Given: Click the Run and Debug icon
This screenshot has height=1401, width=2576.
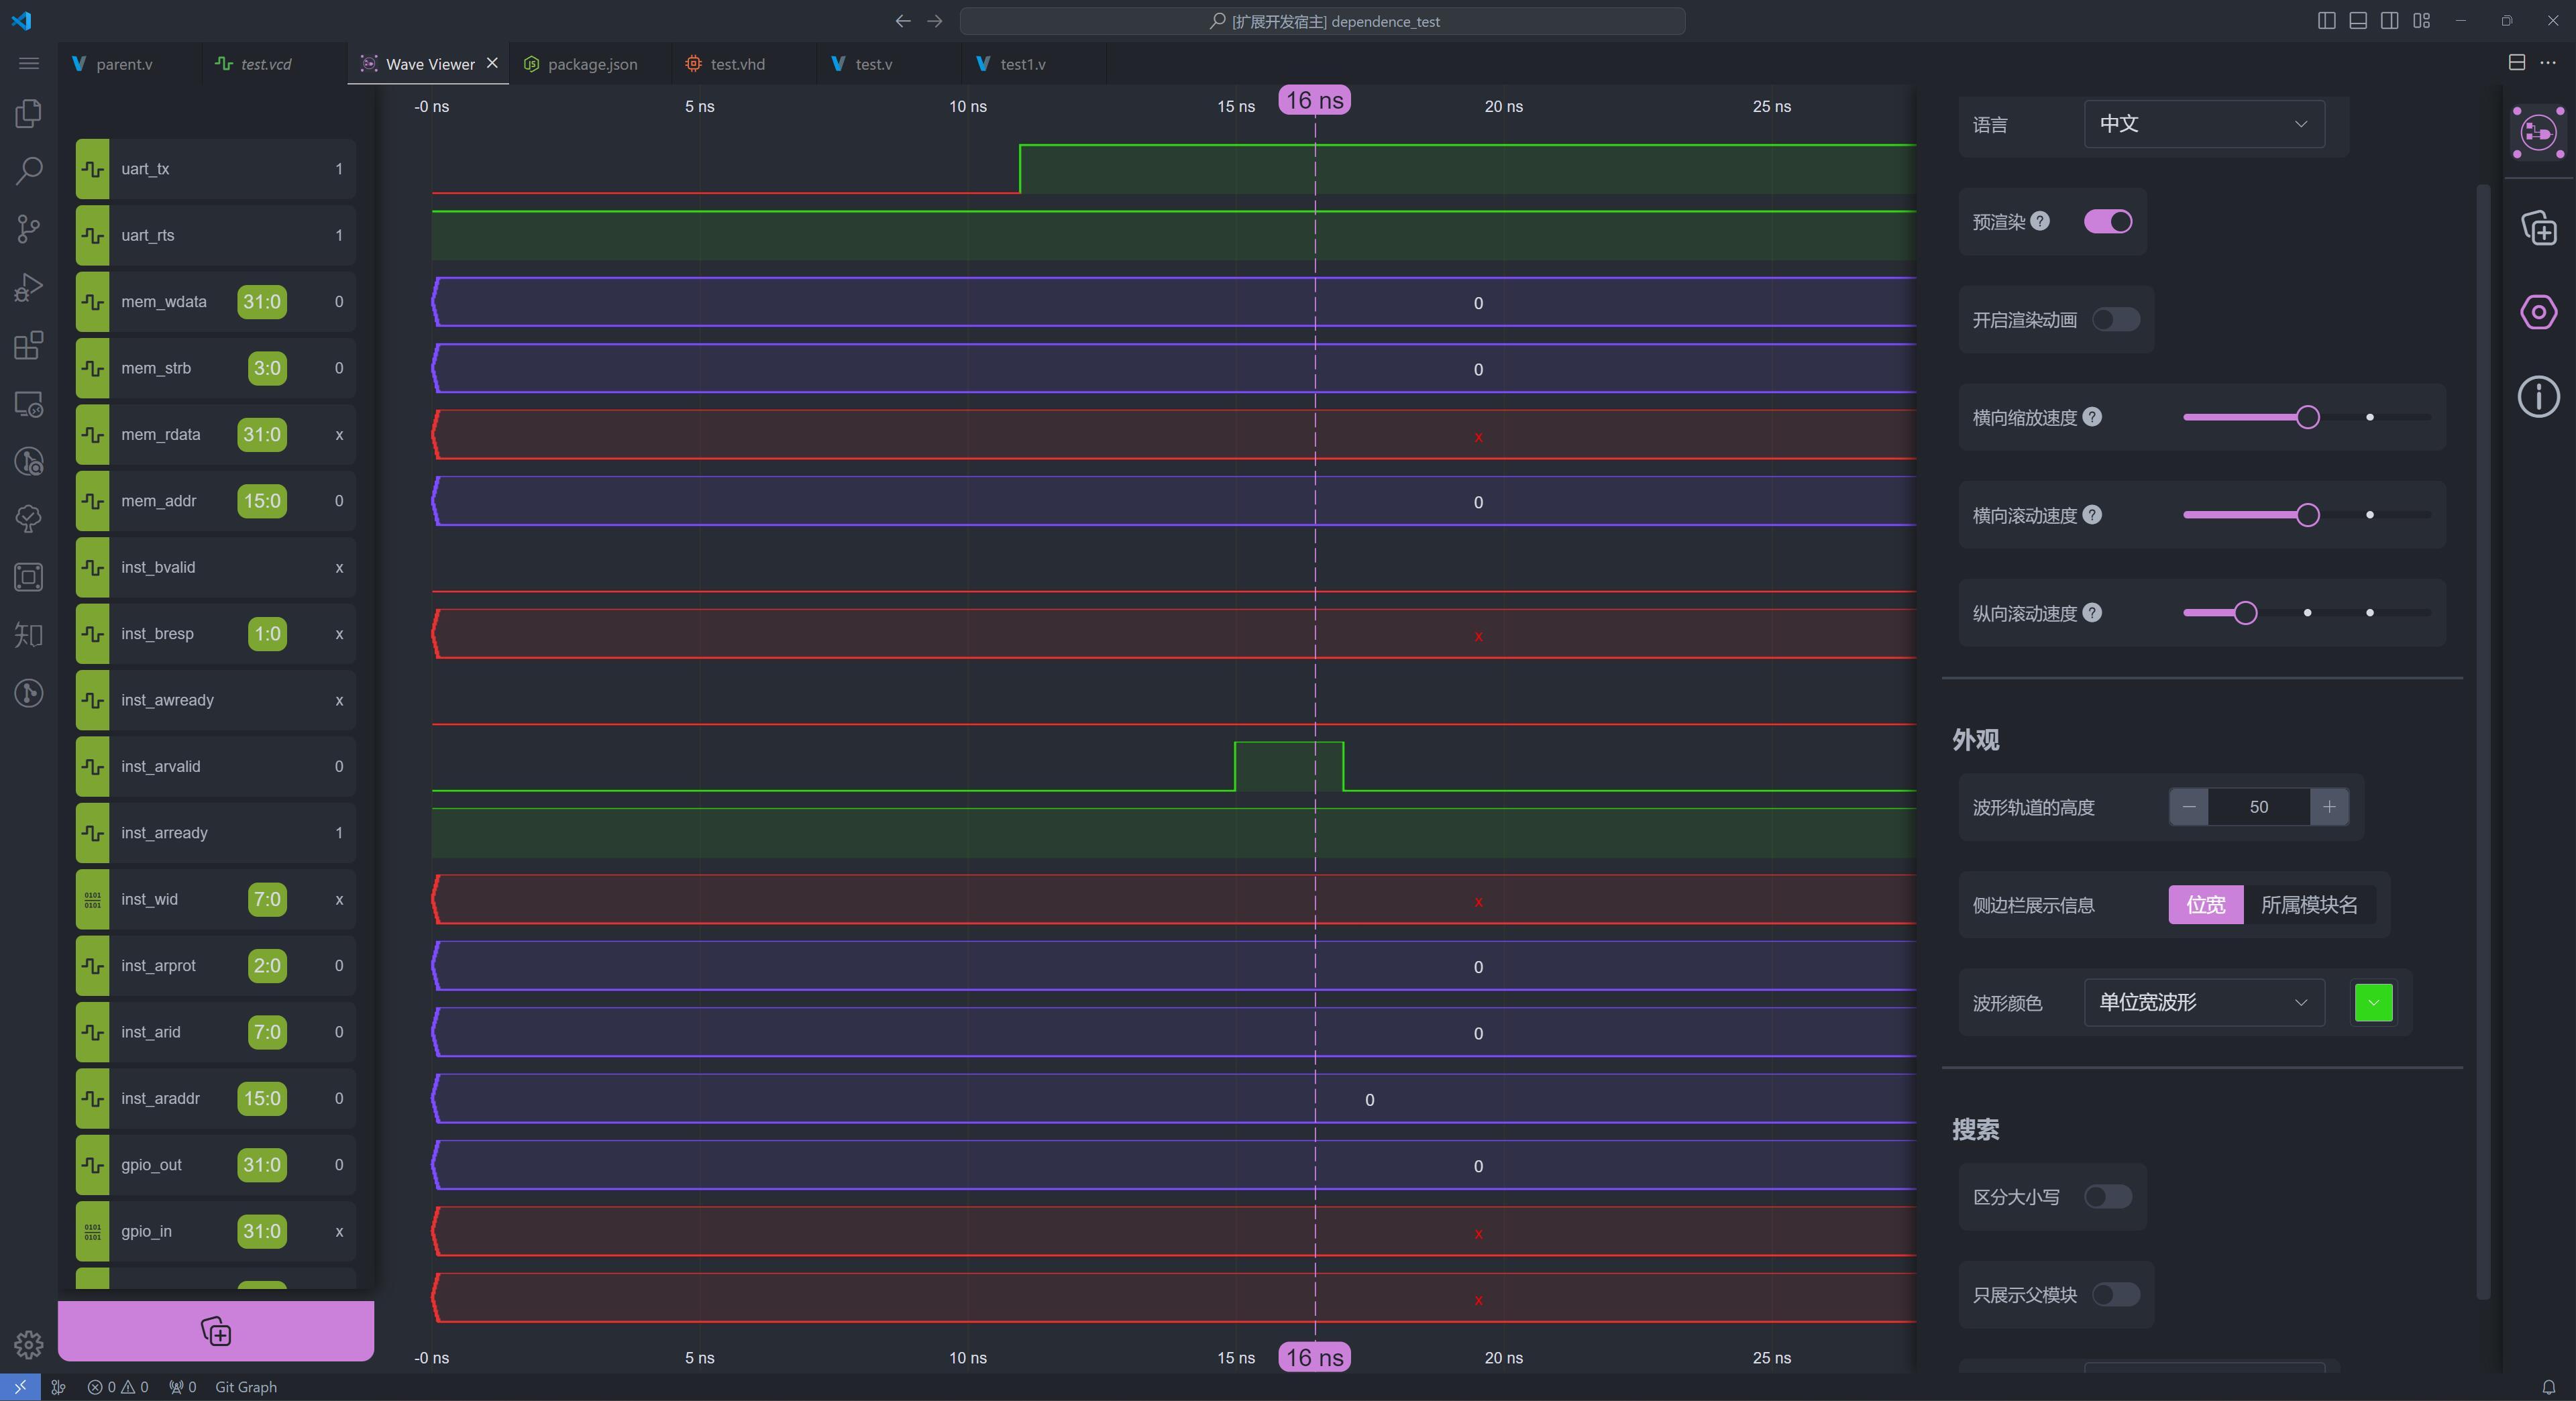Looking at the screenshot, I should (28, 288).
